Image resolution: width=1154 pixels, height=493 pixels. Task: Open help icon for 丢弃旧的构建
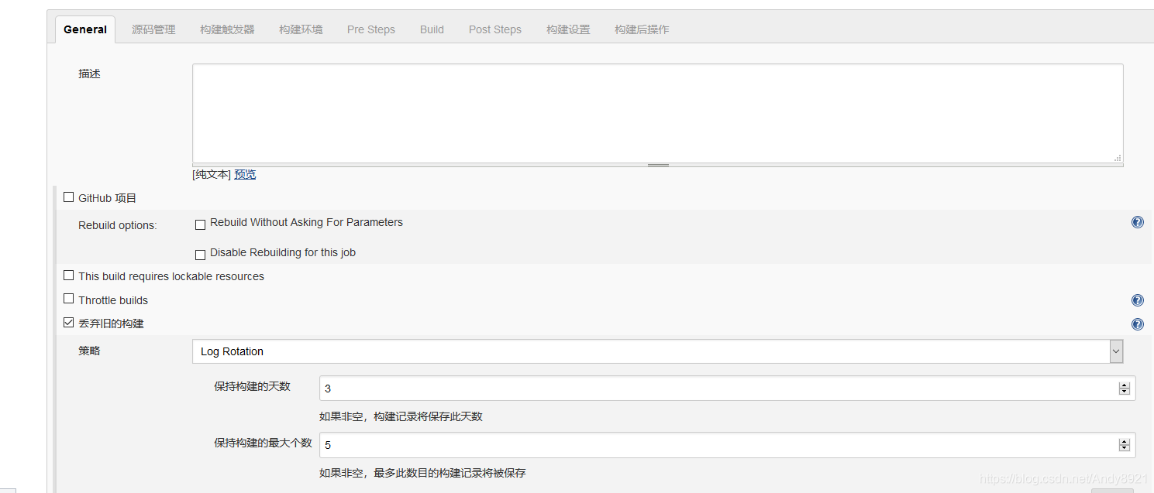pos(1137,324)
